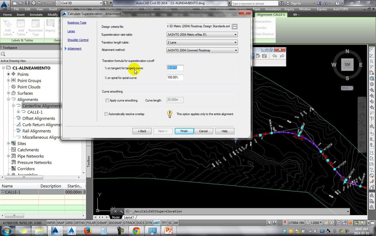Check Automatically resolve overlap checkbox
The width and height of the screenshot is (376, 236).
tap(106, 114)
